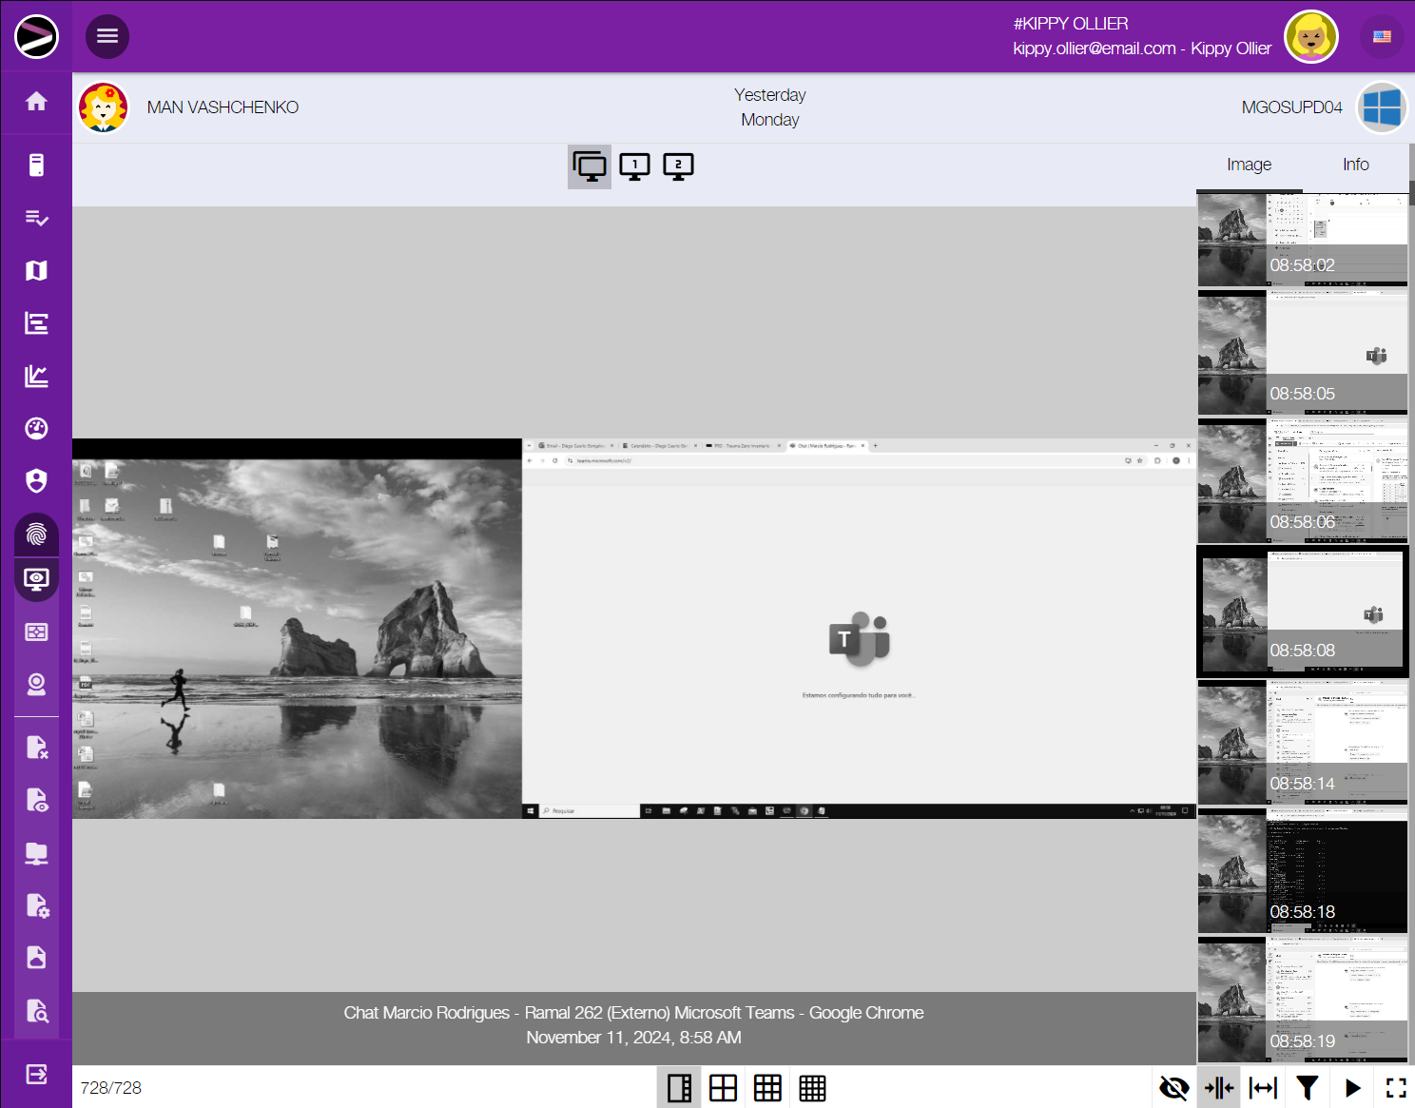Open the speedometer dashboard icon
Screen dimensions: 1415x1108
coord(36,429)
